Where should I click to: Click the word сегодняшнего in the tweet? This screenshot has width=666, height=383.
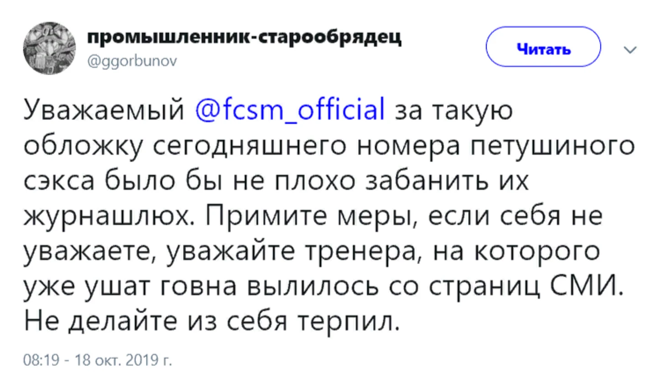(250, 147)
